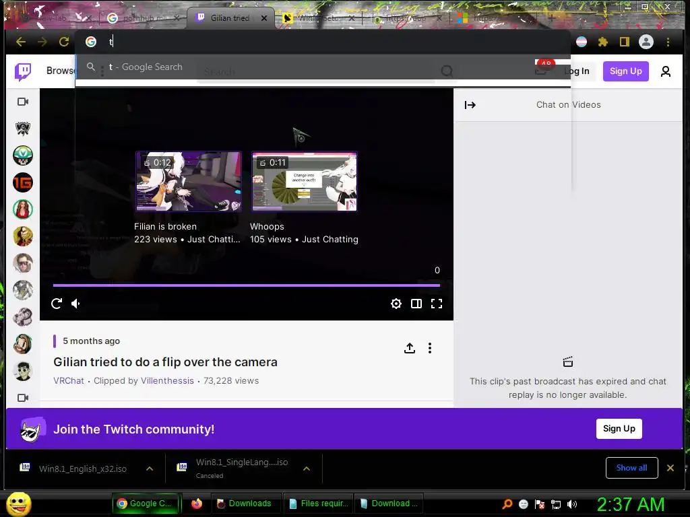Open the red-haired woman channel avatar
This screenshot has width=690, height=517.
click(x=23, y=209)
